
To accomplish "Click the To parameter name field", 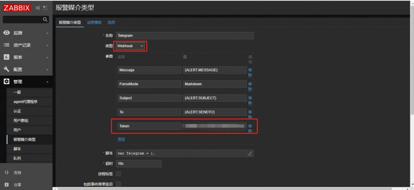I will coord(150,112).
